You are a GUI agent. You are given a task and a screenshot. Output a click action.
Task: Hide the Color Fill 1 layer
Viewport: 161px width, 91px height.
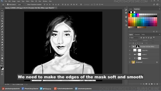click(130, 51)
